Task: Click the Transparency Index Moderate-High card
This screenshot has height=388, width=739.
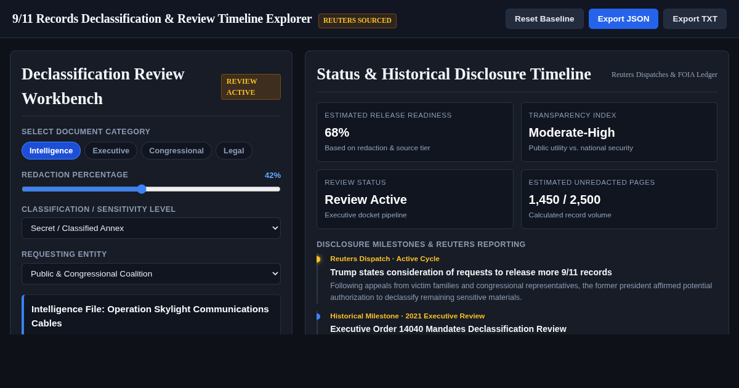Action: 619,132
